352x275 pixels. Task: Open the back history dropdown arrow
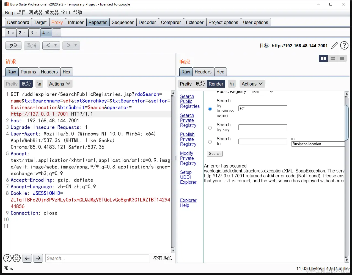pos(56,45)
